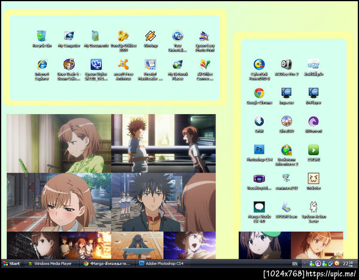Open My Network Places icon

[178, 64]
